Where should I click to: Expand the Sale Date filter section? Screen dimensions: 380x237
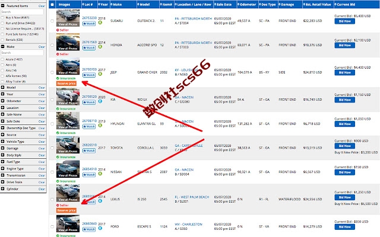point(2,121)
